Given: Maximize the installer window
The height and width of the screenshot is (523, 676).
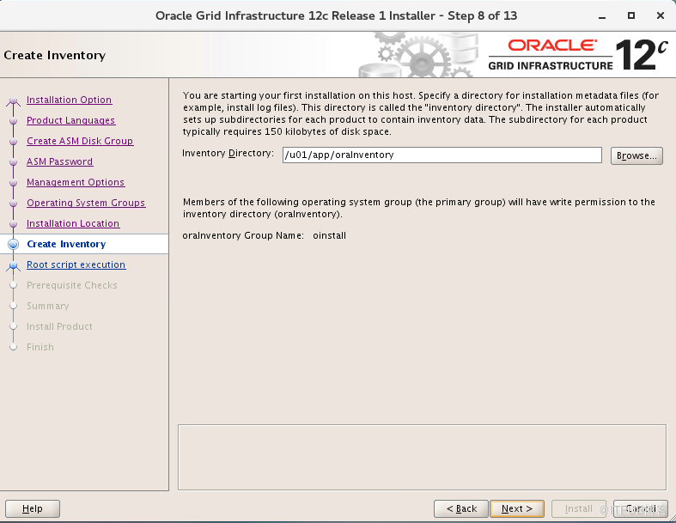Looking at the screenshot, I should pos(631,15).
